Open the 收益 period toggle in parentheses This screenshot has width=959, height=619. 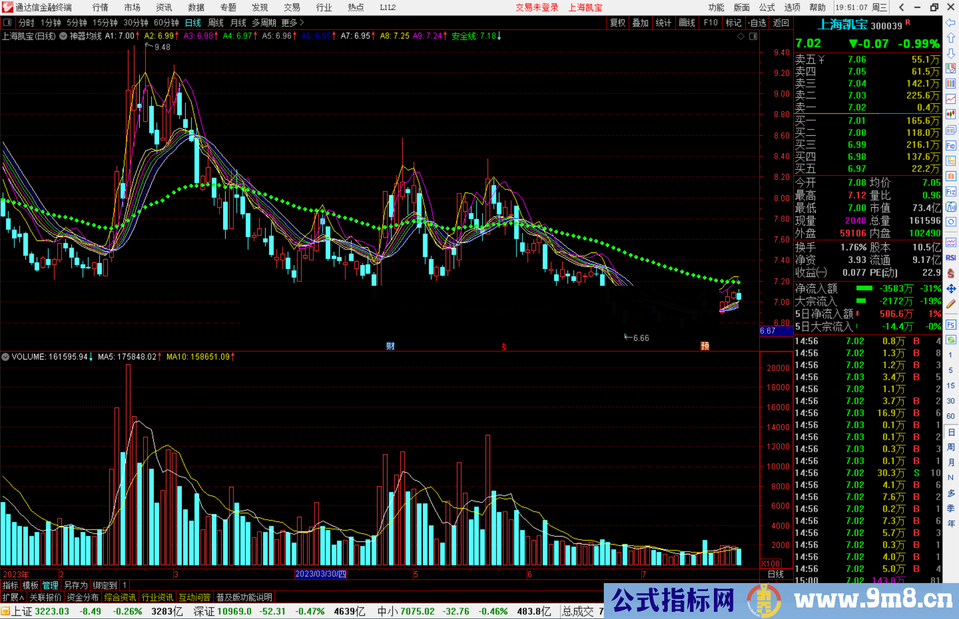[821, 272]
